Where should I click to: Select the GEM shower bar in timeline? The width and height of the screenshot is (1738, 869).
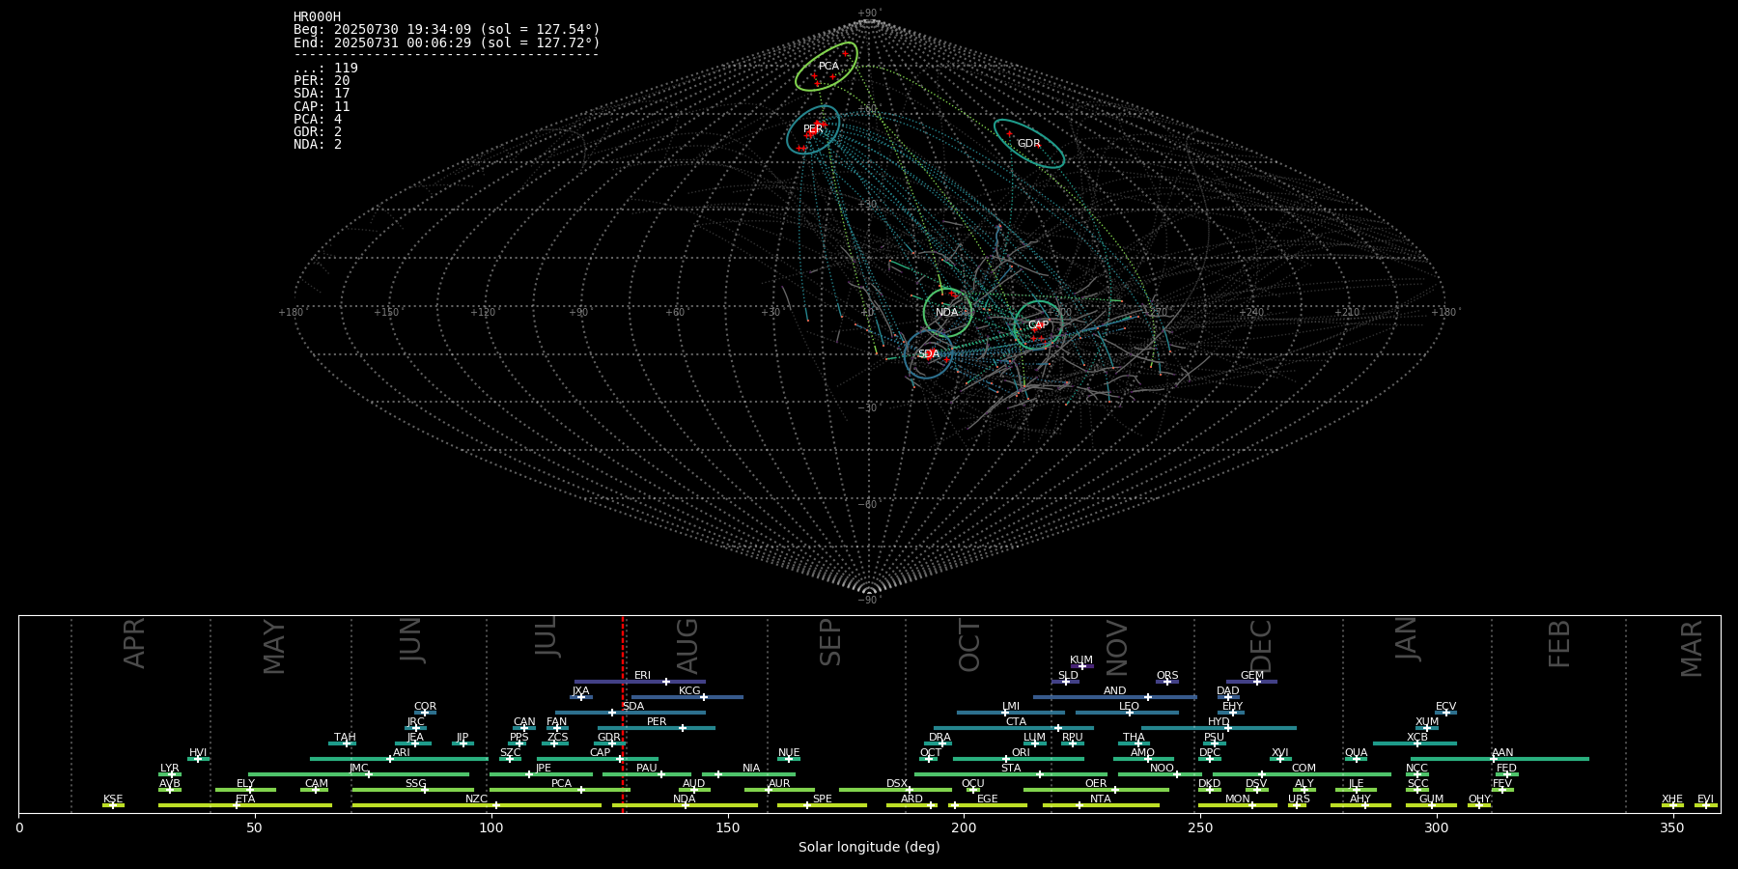[x=1252, y=682]
